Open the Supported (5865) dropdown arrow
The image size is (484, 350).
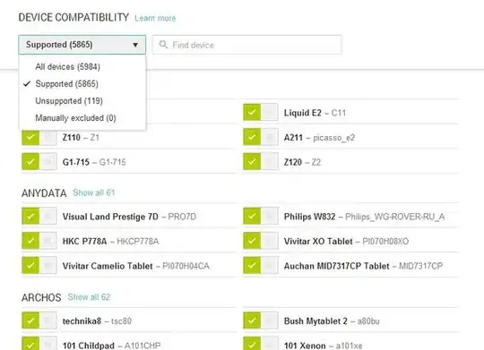(135, 45)
